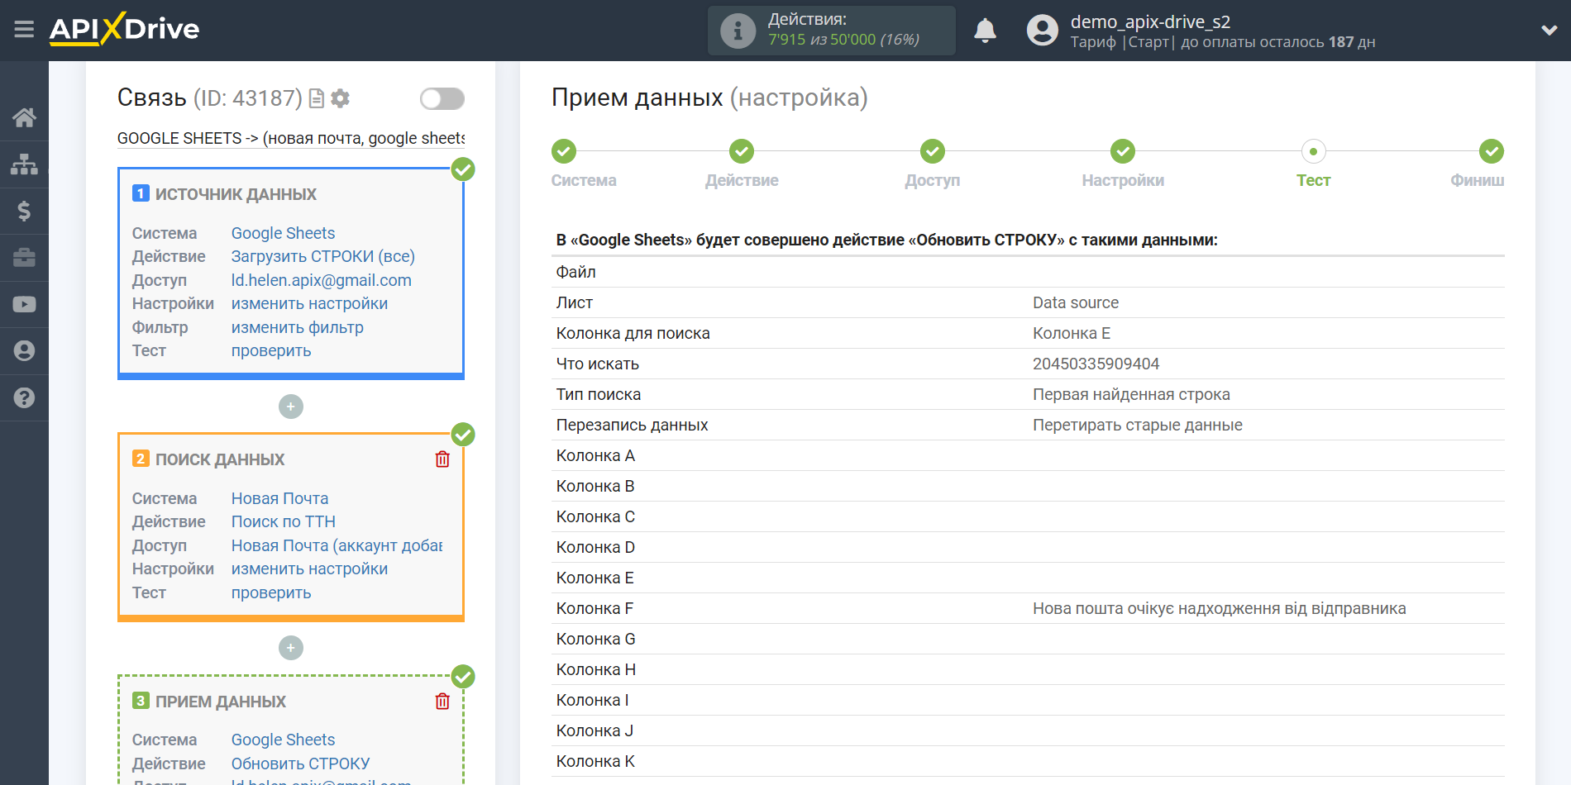Click the Колонка K row label
Image resolution: width=1571 pixels, height=785 pixels.
click(x=595, y=761)
